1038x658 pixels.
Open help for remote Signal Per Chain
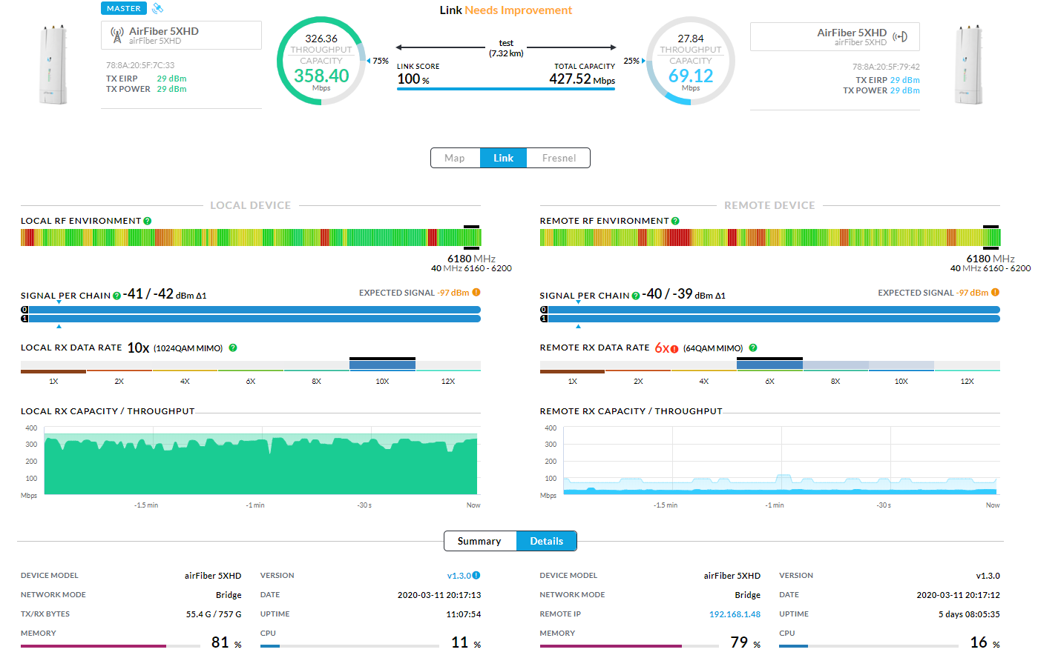(x=636, y=296)
